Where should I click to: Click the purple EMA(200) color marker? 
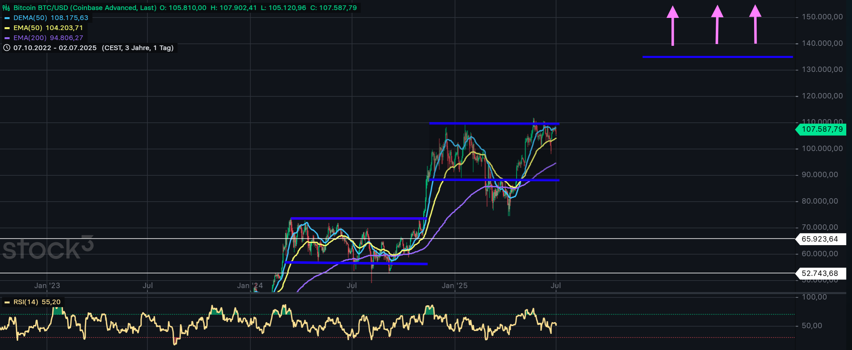click(x=7, y=38)
